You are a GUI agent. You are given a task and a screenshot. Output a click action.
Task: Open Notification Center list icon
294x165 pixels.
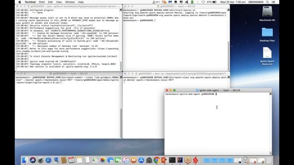click(273, 2)
